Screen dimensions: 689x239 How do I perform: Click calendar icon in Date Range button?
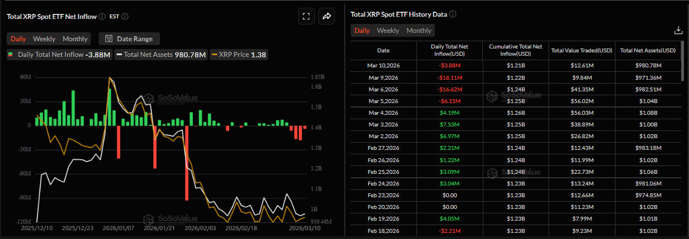click(109, 38)
